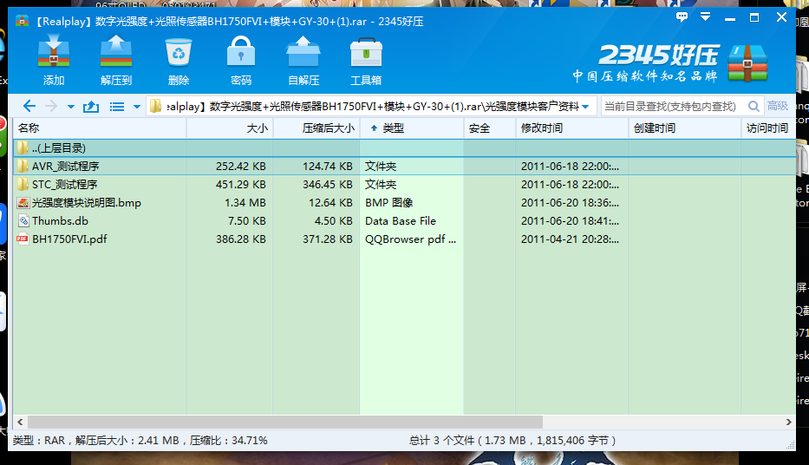This screenshot has width=809, height=465.
Task: Click the 访问时间 column header
Action: (768, 128)
